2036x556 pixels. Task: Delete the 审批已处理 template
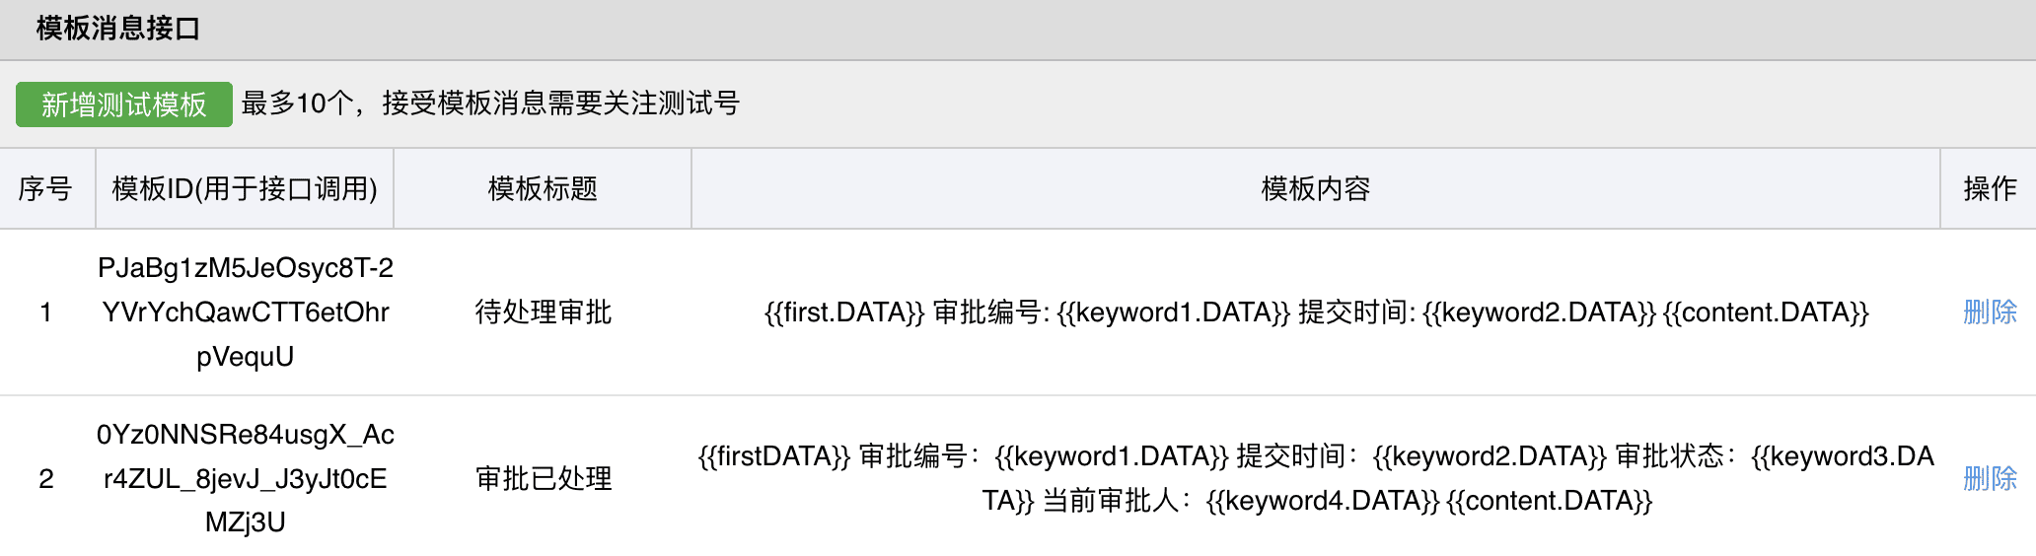(1989, 479)
